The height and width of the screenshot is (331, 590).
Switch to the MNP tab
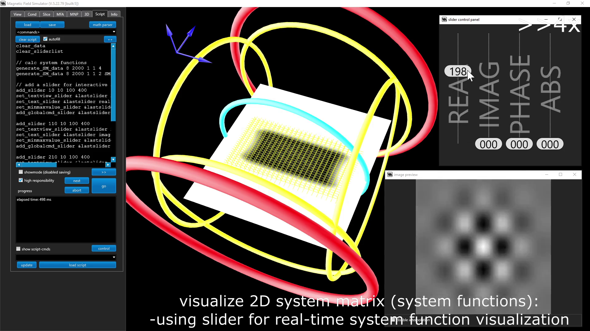click(74, 14)
